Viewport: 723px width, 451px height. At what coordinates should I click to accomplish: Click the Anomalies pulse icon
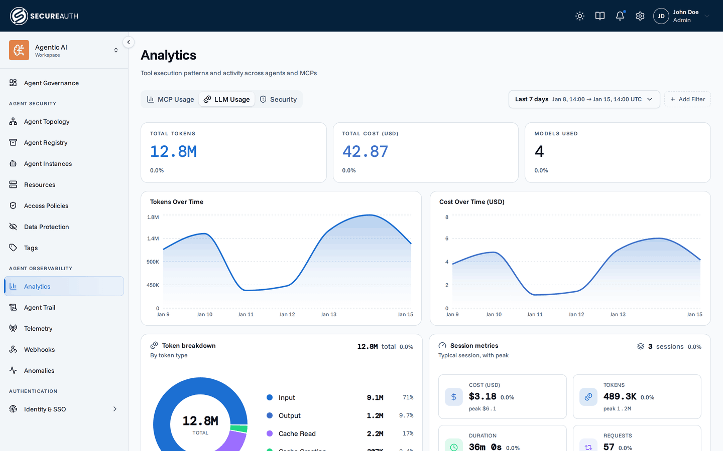pyautogui.click(x=13, y=370)
